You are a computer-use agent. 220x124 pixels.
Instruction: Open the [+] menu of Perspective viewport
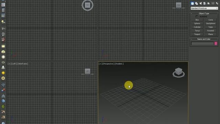tap(100, 64)
